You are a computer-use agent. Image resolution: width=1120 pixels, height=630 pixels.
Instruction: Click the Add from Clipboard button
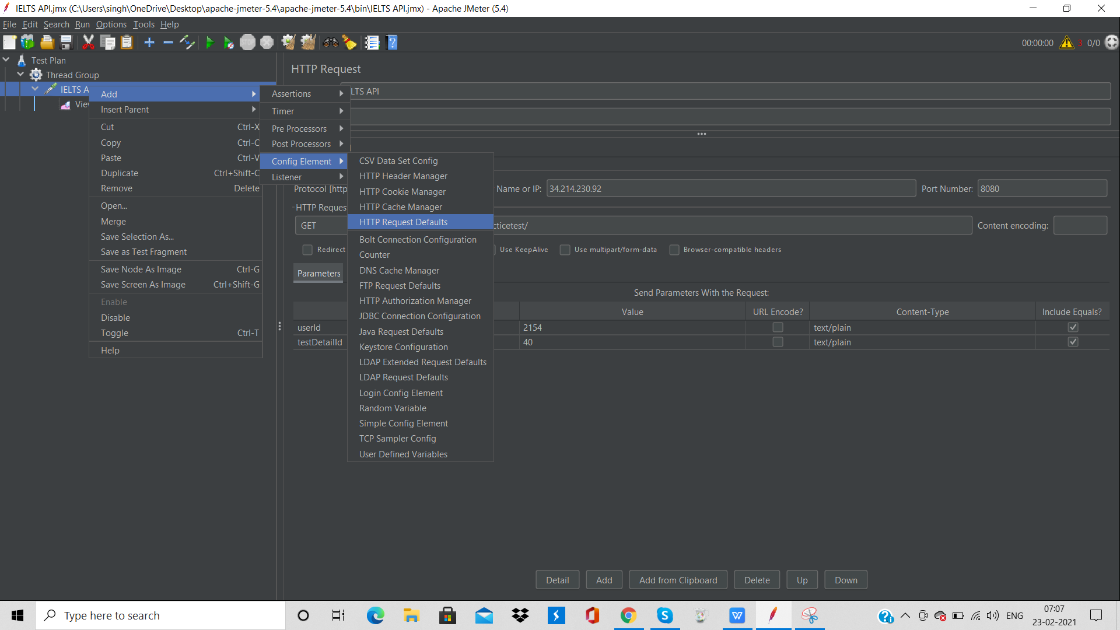click(678, 580)
